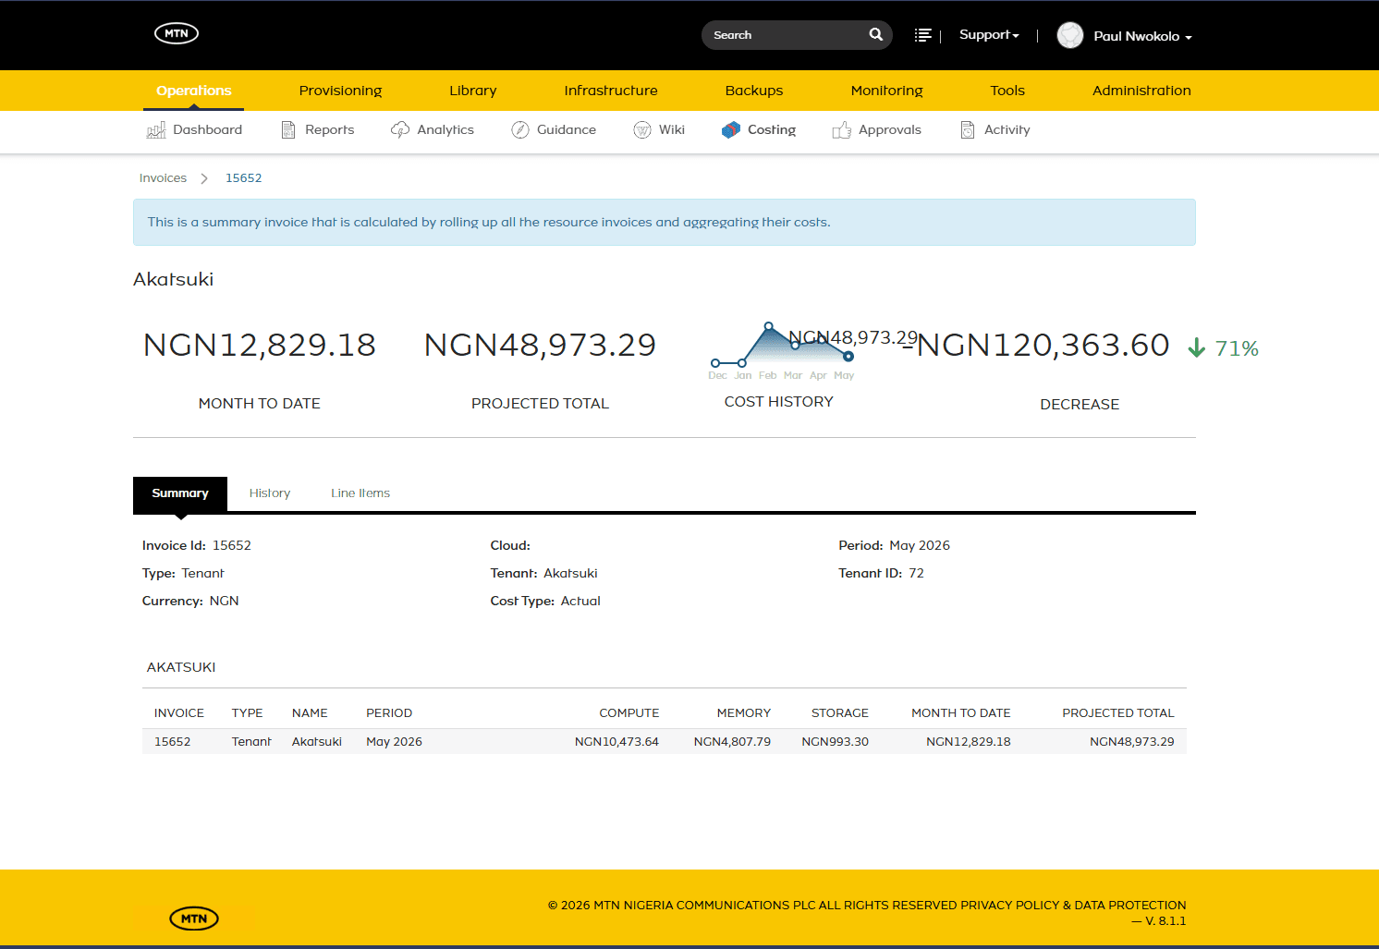Click invoice 15652 in table row
1379x949 pixels.
click(173, 742)
